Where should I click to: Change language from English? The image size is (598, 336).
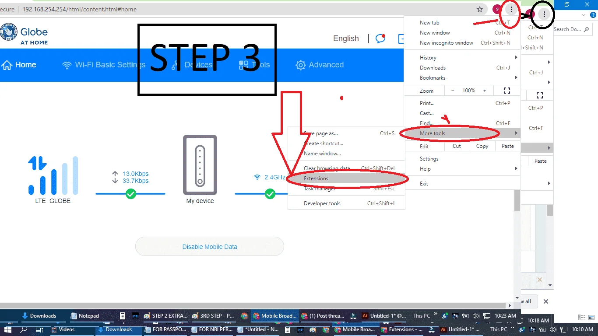[346, 38]
